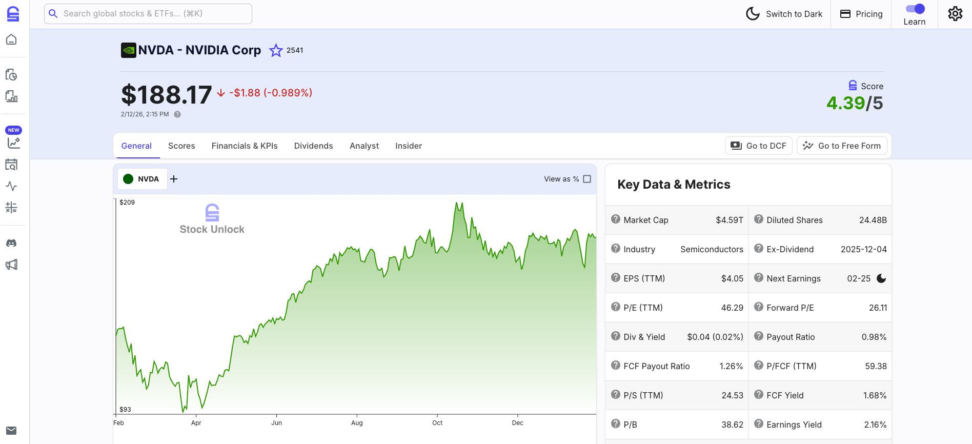Open the Insider tab
The image size is (972, 444).
tap(409, 146)
